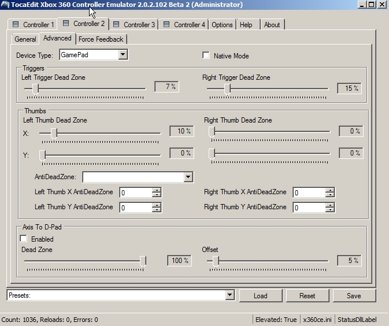
Task: Click the Left Thumb Dead Zone Y slider
Action: coord(100,157)
